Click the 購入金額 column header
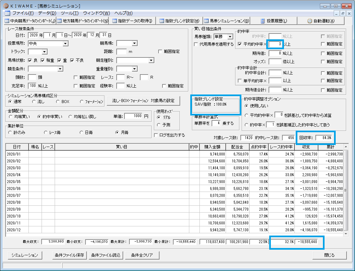Image resolution: width=355 pixels, height=271 pixels. tap(212, 147)
